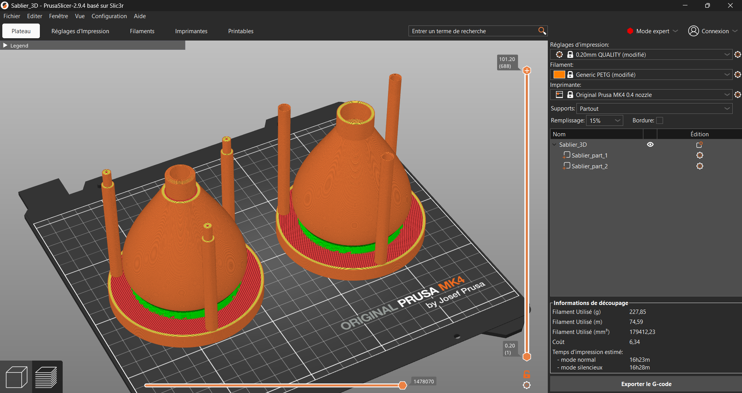Screen dimensions: 742x393
Task: Click the orange filament color swatch
Action: (x=559, y=75)
